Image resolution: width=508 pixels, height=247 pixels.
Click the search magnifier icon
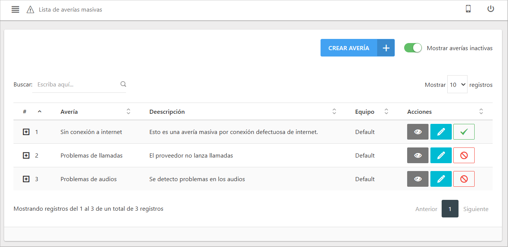[123, 84]
